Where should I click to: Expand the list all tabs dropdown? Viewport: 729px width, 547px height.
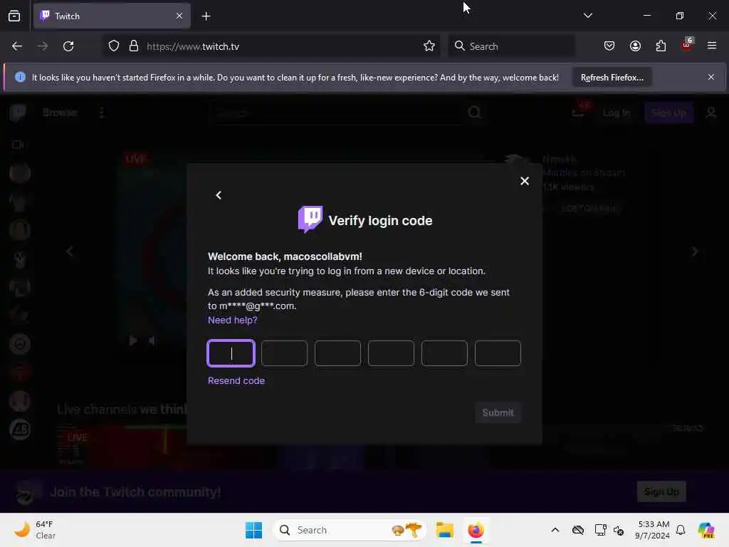(587, 16)
